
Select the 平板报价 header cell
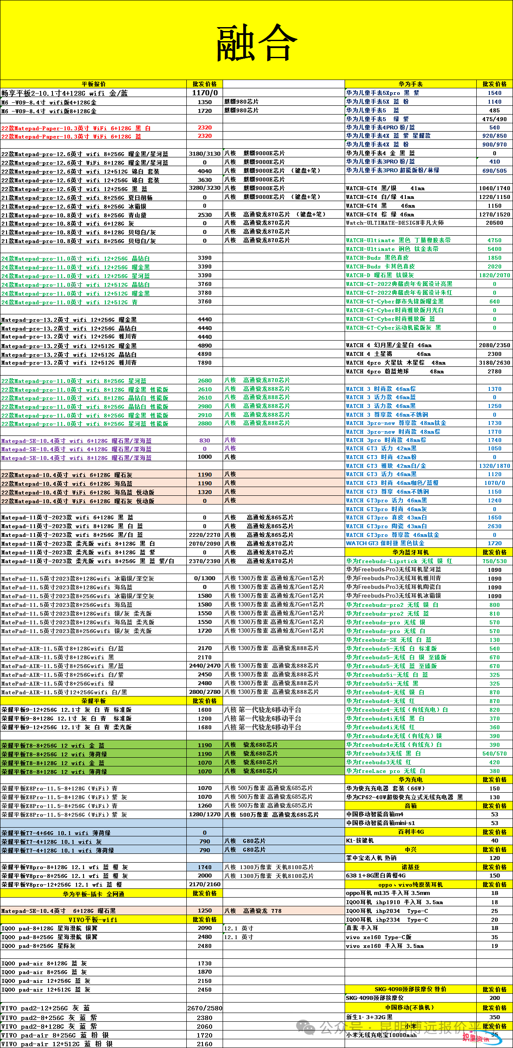[x=94, y=84]
